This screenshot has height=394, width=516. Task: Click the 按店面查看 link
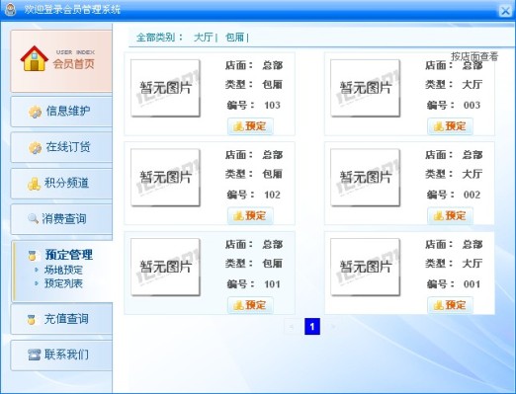(474, 56)
